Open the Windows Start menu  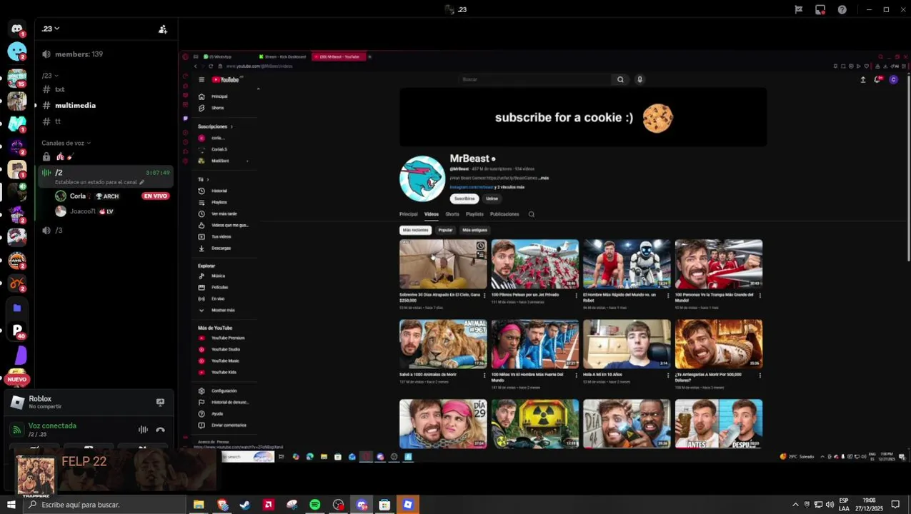pyautogui.click(x=11, y=505)
